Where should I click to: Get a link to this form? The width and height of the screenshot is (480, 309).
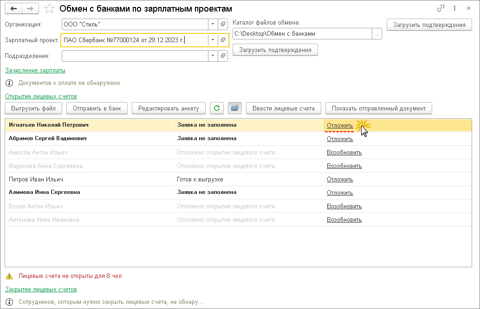[x=441, y=9]
